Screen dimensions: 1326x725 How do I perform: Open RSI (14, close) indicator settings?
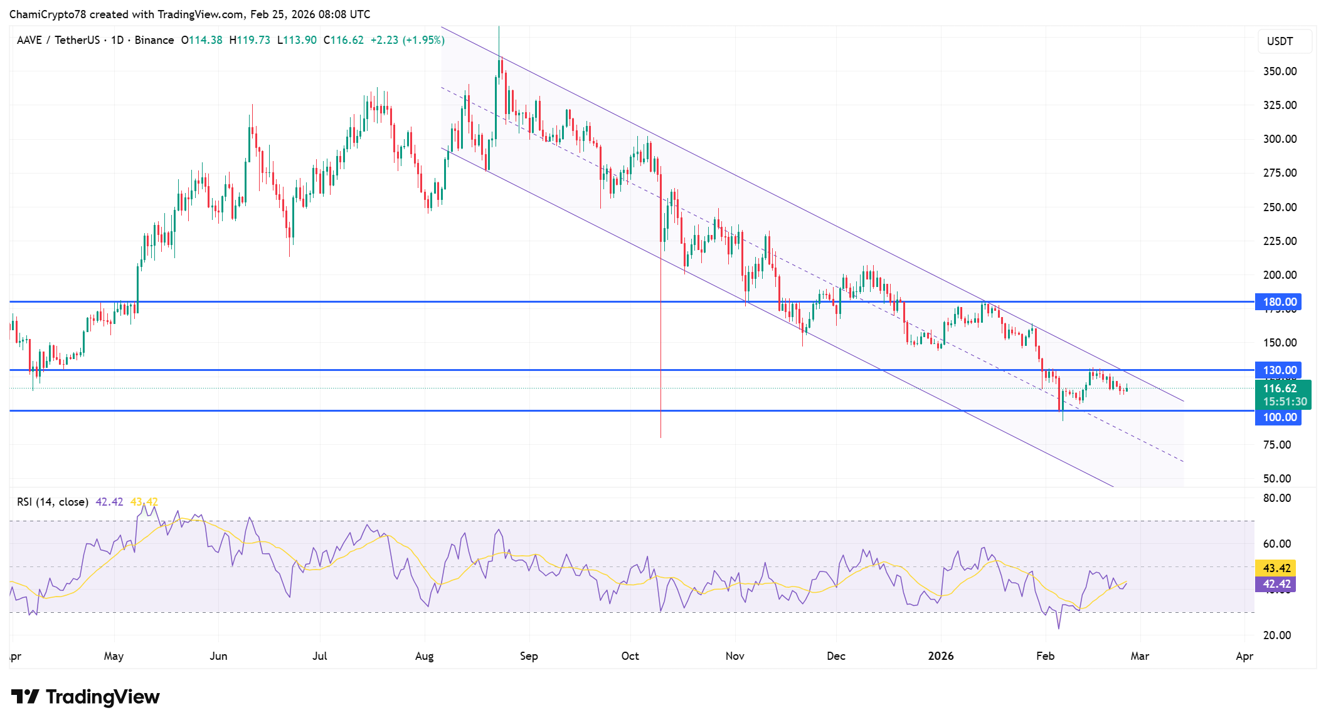click(51, 501)
